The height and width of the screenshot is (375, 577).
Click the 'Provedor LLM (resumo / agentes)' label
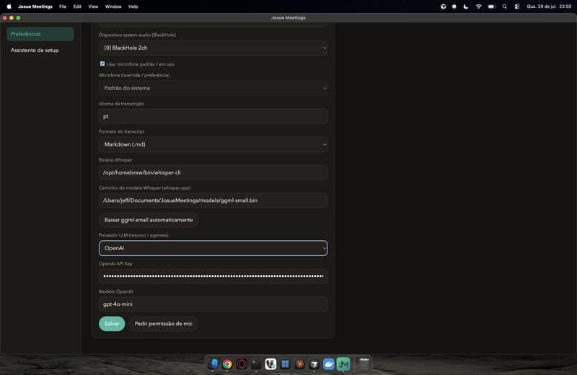coord(133,235)
